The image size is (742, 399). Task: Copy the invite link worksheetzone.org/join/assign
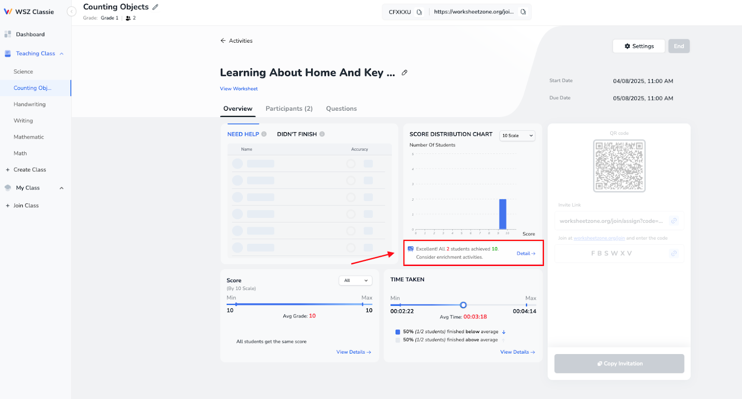click(x=674, y=221)
